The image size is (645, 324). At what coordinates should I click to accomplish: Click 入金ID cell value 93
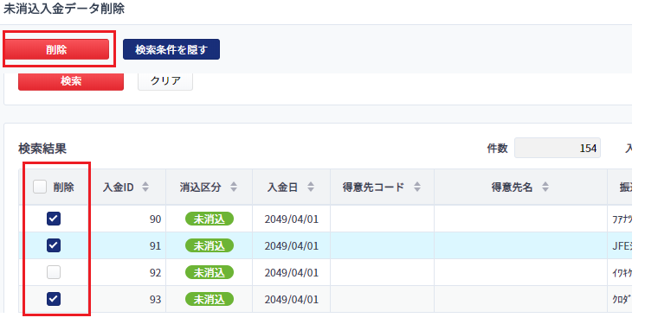click(x=155, y=299)
